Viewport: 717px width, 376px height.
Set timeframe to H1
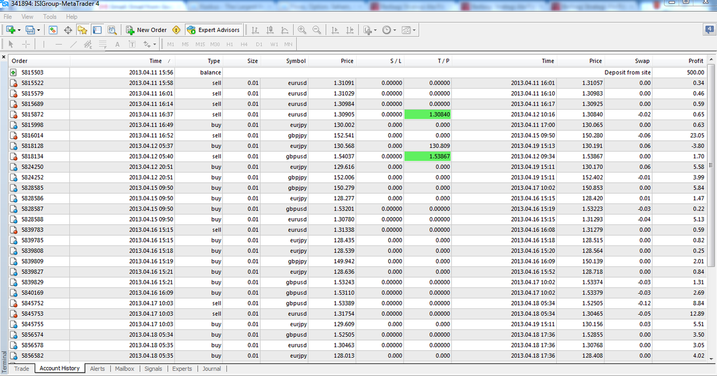230,44
